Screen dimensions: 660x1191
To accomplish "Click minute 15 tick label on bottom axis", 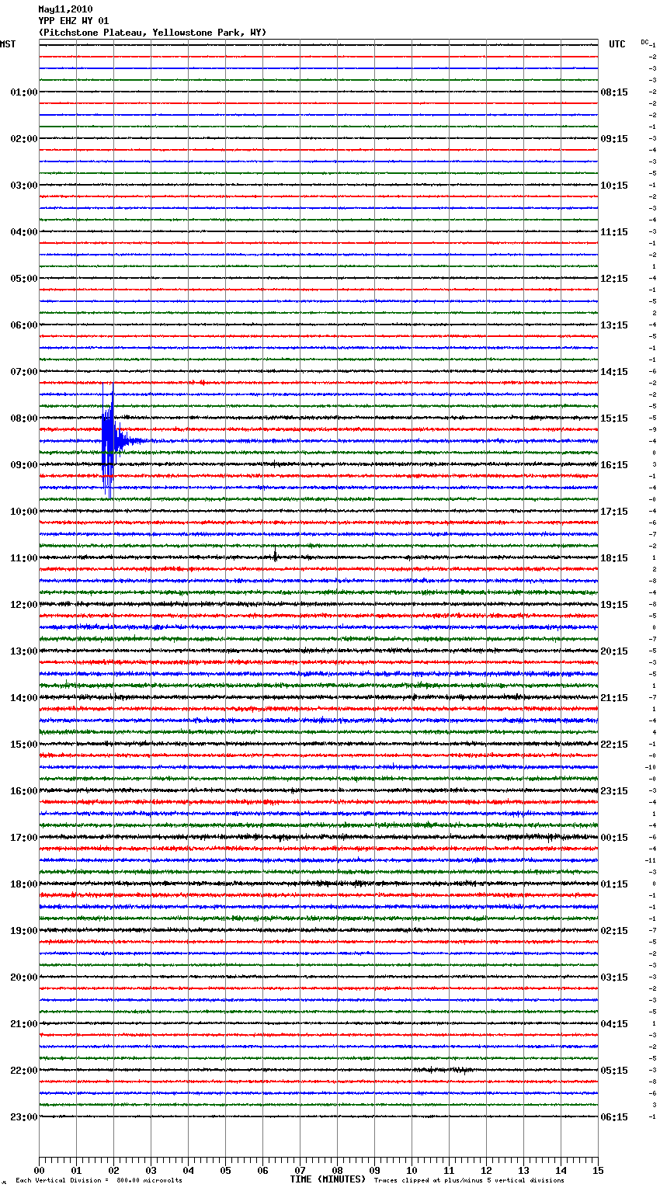I will click(598, 1170).
